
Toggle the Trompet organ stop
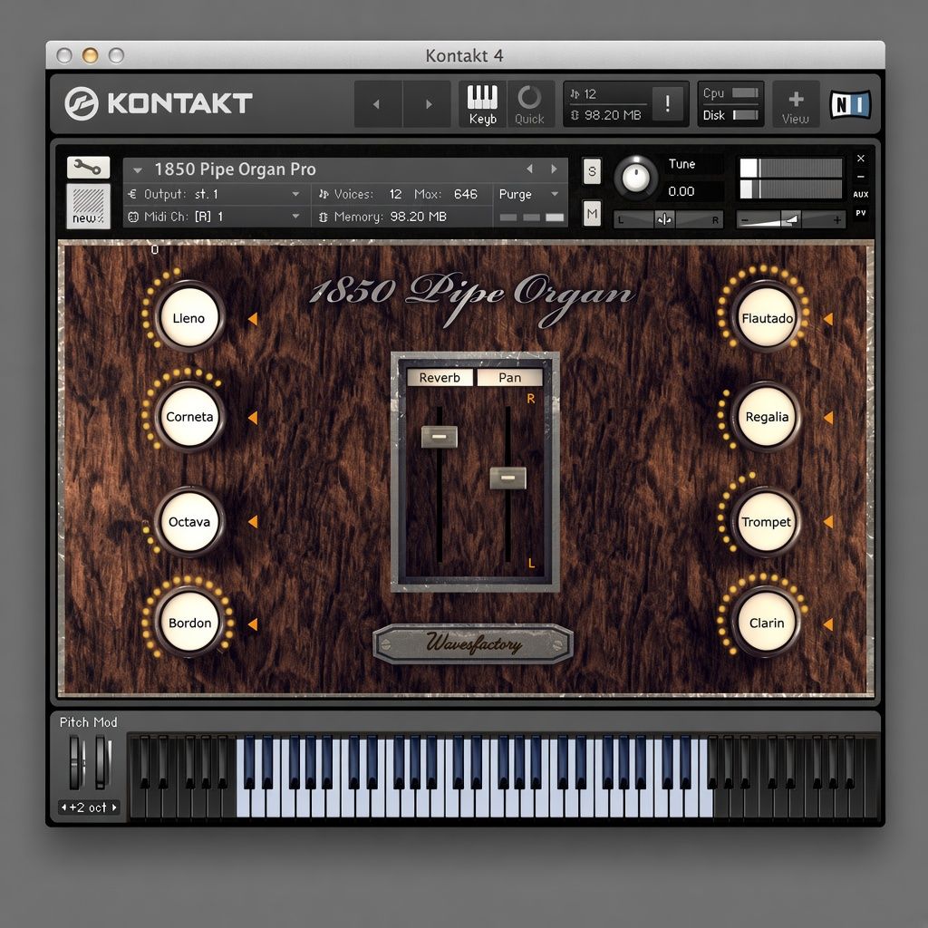[767, 521]
